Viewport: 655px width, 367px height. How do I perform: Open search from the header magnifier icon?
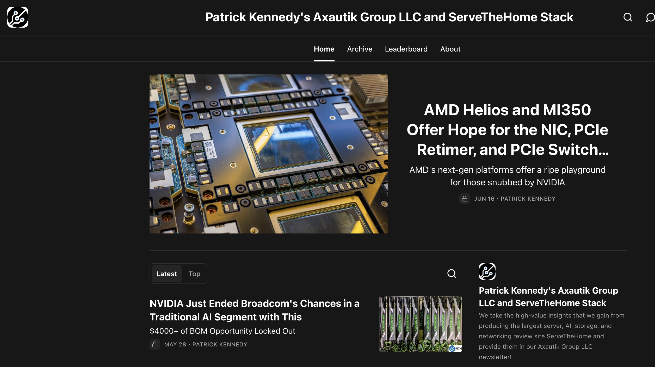pyautogui.click(x=628, y=17)
